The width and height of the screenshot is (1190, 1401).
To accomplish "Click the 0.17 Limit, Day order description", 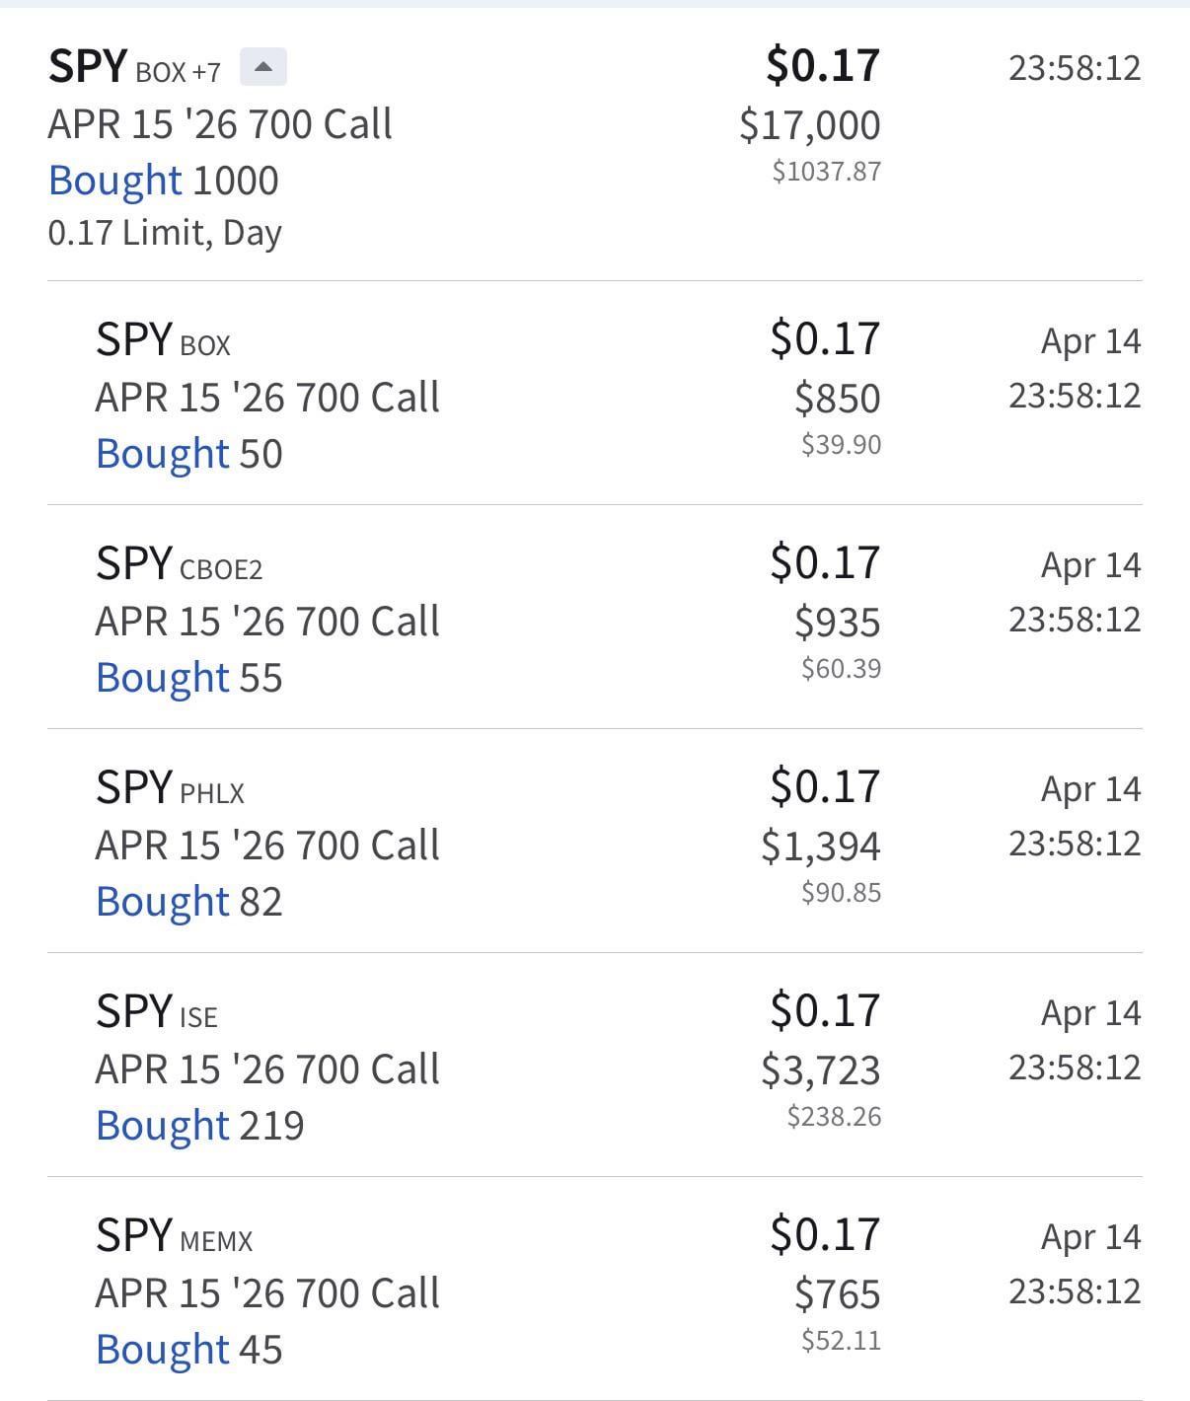I will (165, 233).
